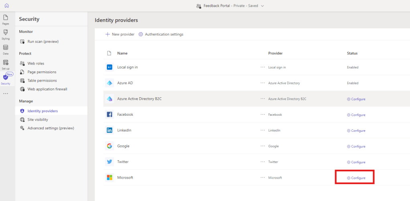The height and width of the screenshot is (201, 410).
Task: Click Configure for the Microsoft provider
Action: pos(356,178)
